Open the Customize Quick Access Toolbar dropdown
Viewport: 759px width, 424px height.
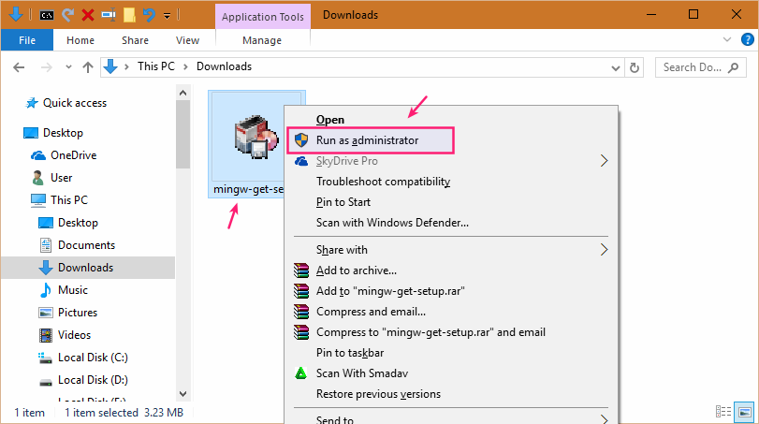tap(167, 16)
